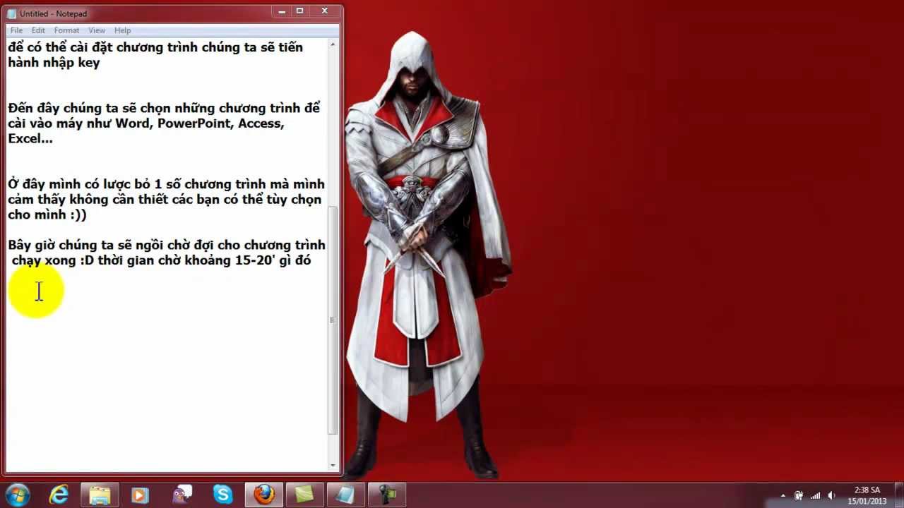The image size is (904, 508).
Task: Click the clock showing 2:38 SA
Action: (x=867, y=490)
